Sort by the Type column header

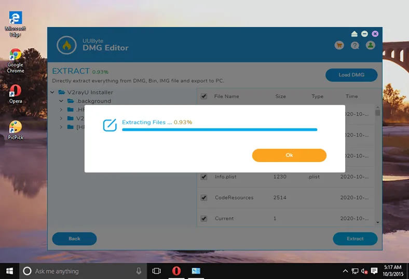(x=318, y=96)
